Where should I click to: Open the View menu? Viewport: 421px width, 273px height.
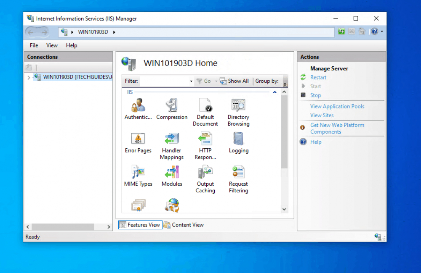[x=52, y=45]
